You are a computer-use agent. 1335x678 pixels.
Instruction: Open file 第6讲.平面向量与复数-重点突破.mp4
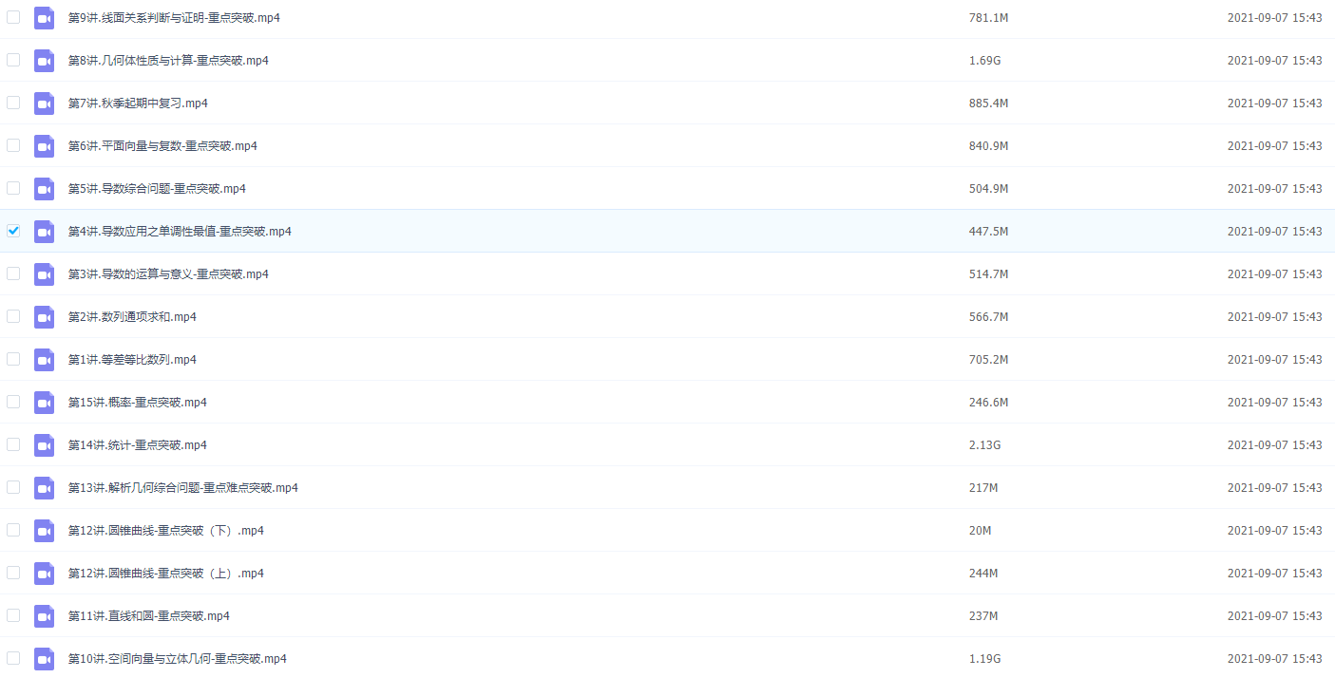[162, 146]
